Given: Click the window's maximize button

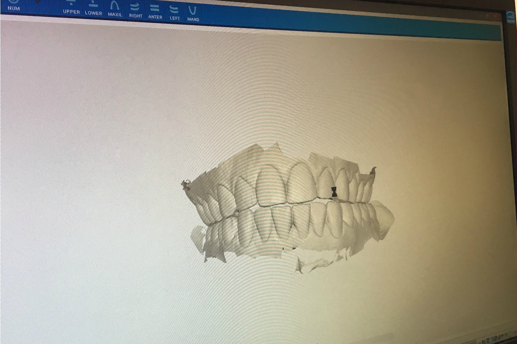Looking at the screenshot, I should coord(487,16).
